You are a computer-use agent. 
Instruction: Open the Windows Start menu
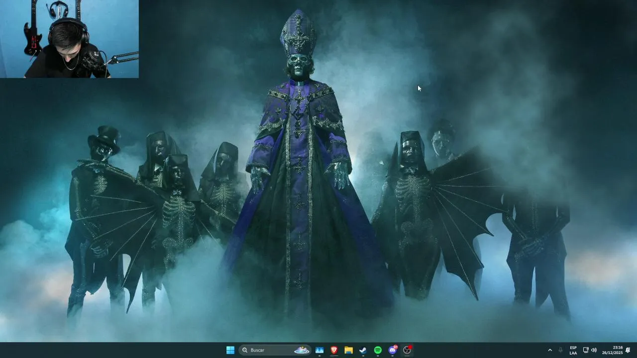click(x=230, y=350)
